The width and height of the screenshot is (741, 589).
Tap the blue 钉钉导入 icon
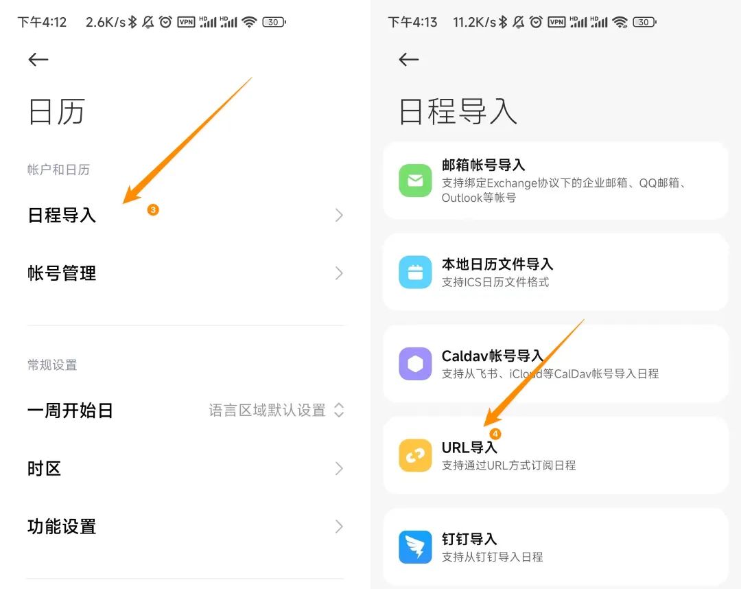click(x=415, y=547)
